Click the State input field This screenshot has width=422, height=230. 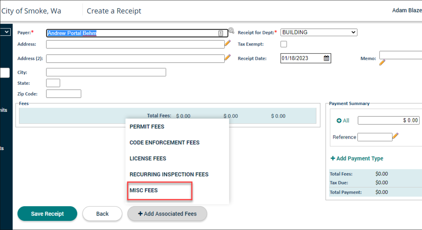pos(53,83)
